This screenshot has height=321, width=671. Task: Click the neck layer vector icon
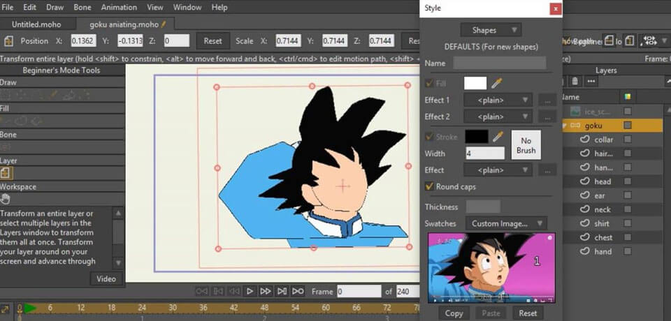pyautogui.click(x=584, y=209)
